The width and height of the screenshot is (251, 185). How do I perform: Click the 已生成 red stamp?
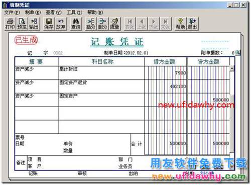point(26,40)
